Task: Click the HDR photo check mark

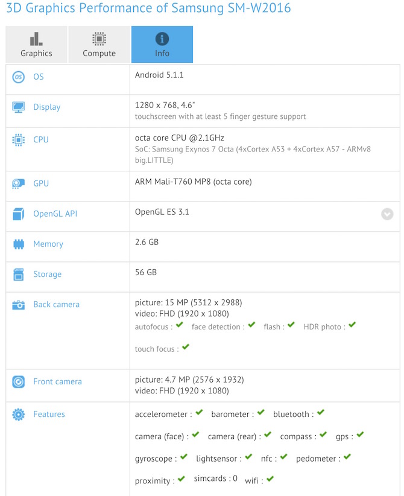Action: (x=352, y=325)
